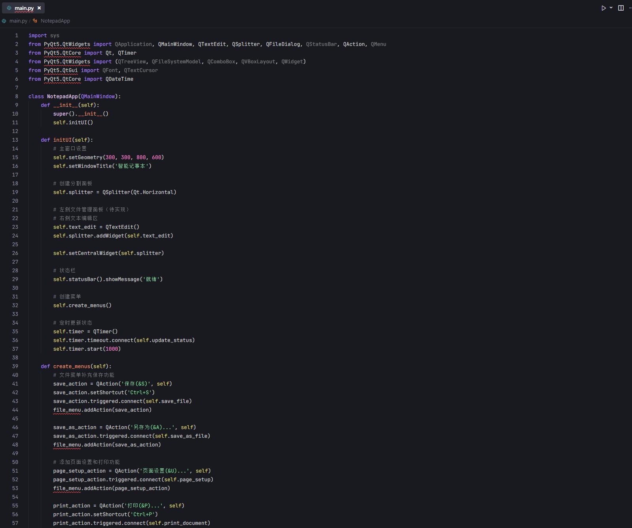Click QDateTime import on line 6

coord(119,79)
